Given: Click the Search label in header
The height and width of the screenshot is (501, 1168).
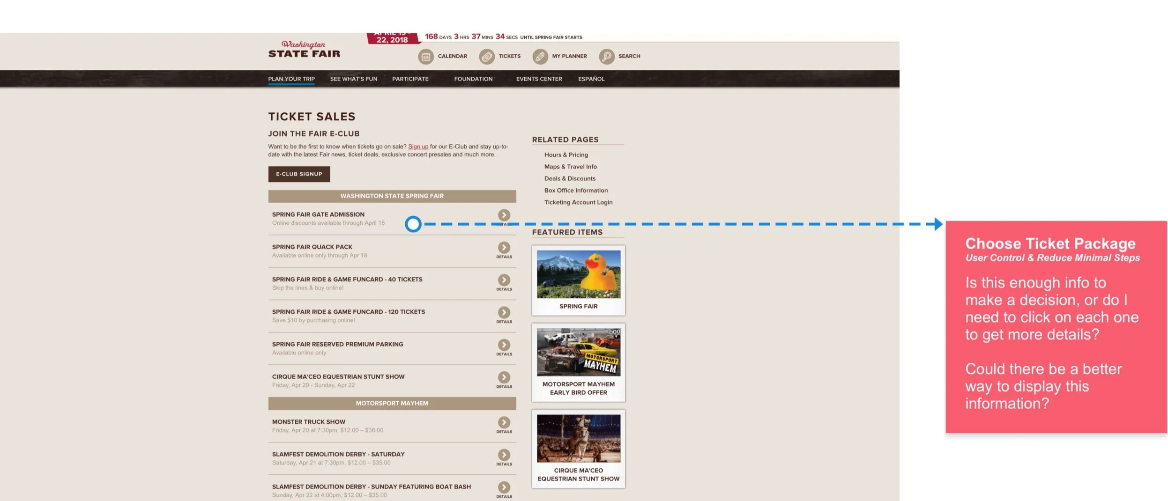Looking at the screenshot, I should (629, 56).
